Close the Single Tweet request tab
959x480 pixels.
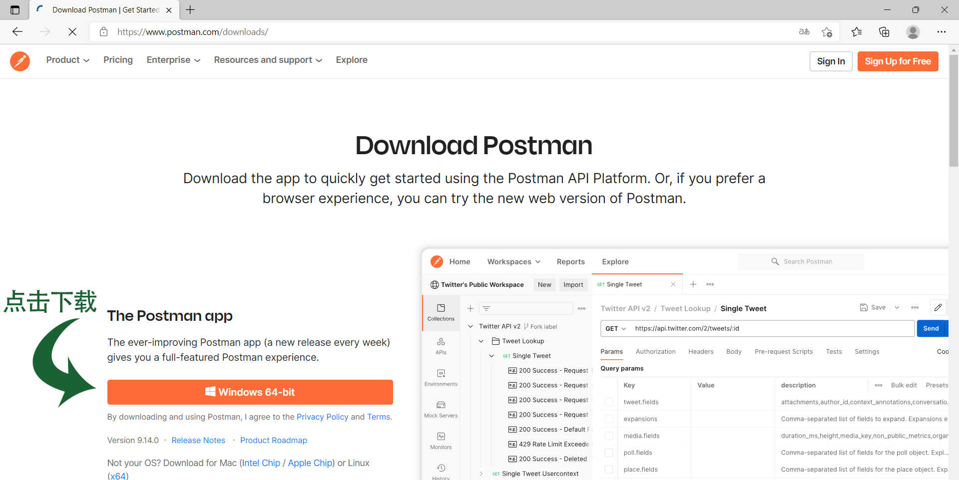coord(673,284)
